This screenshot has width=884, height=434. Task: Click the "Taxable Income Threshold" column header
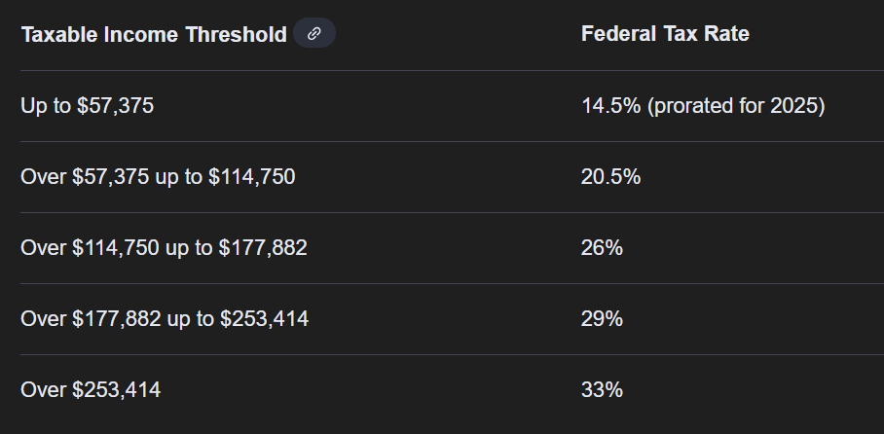(153, 35)
